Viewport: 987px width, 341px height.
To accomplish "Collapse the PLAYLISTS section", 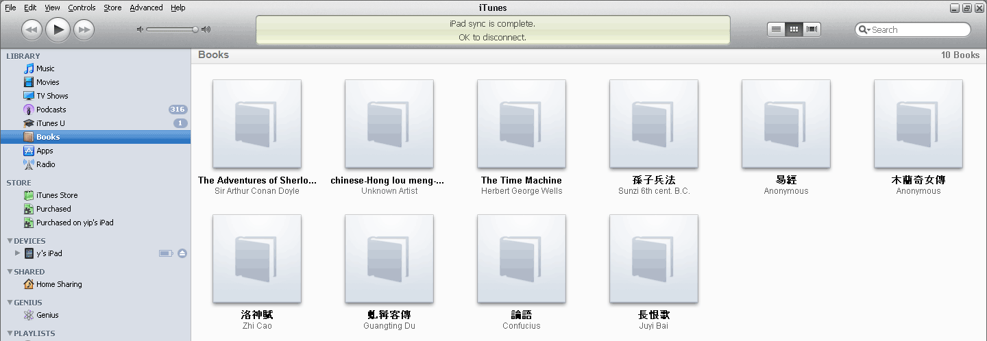I will 10,333.
